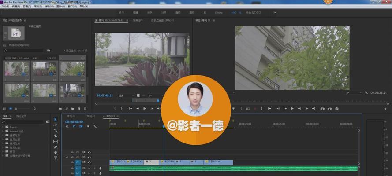The image size is (392, 176).
Task: Select the Hand tool
Action: pyautogui.click(x=56, y=152)
